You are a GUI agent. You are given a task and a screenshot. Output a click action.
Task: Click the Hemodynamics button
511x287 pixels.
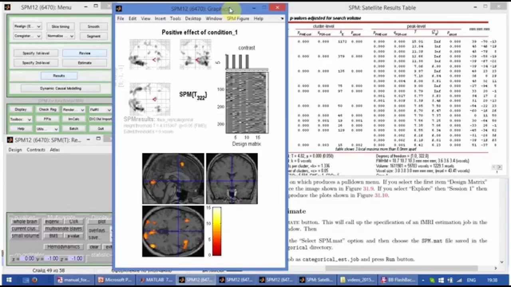[x=64, y=247]
